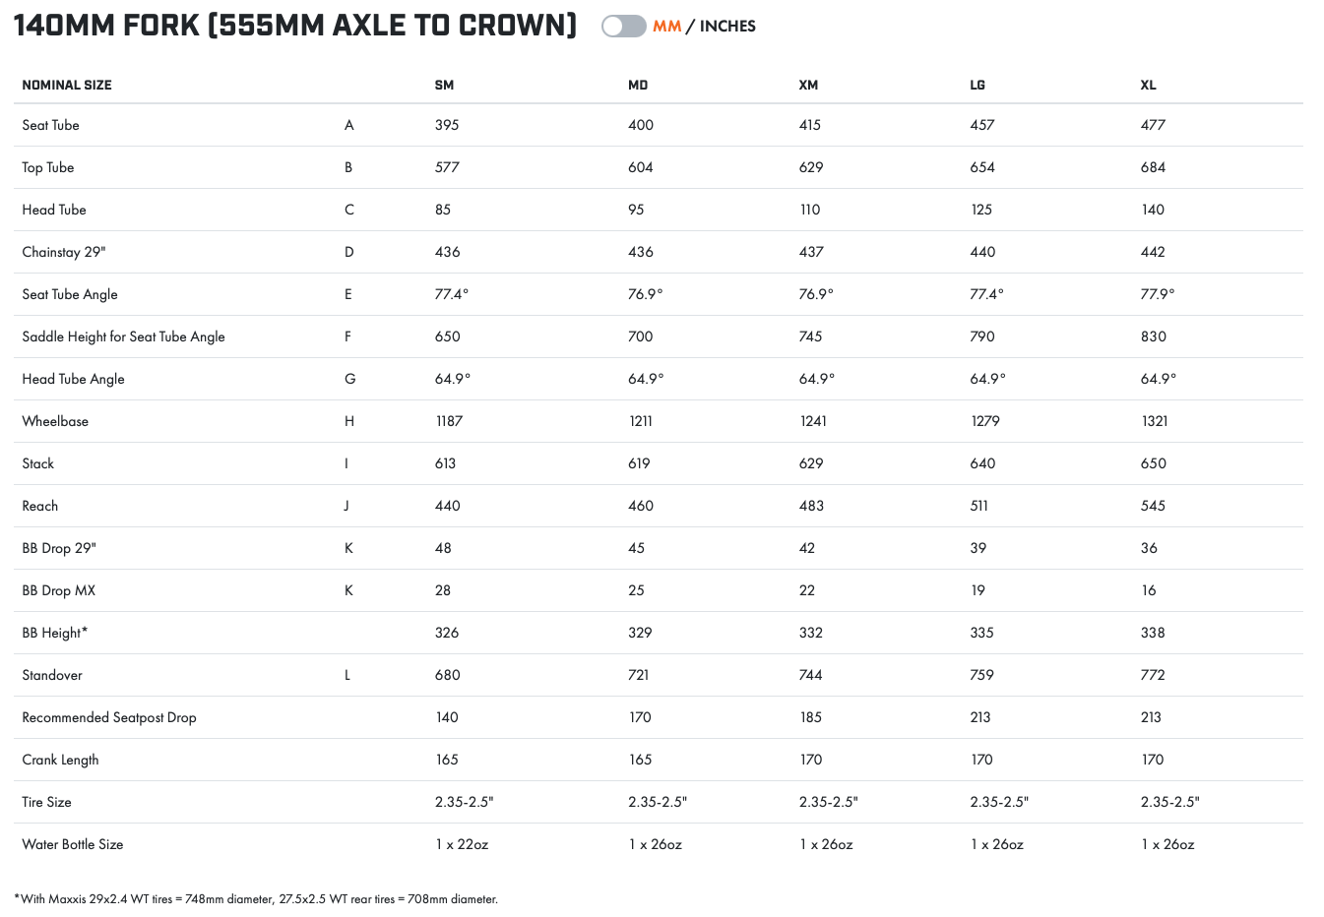Click the Wheelbase value 1187 for SM
This screenshot has width=1324, height=917.
coord(449,421)
